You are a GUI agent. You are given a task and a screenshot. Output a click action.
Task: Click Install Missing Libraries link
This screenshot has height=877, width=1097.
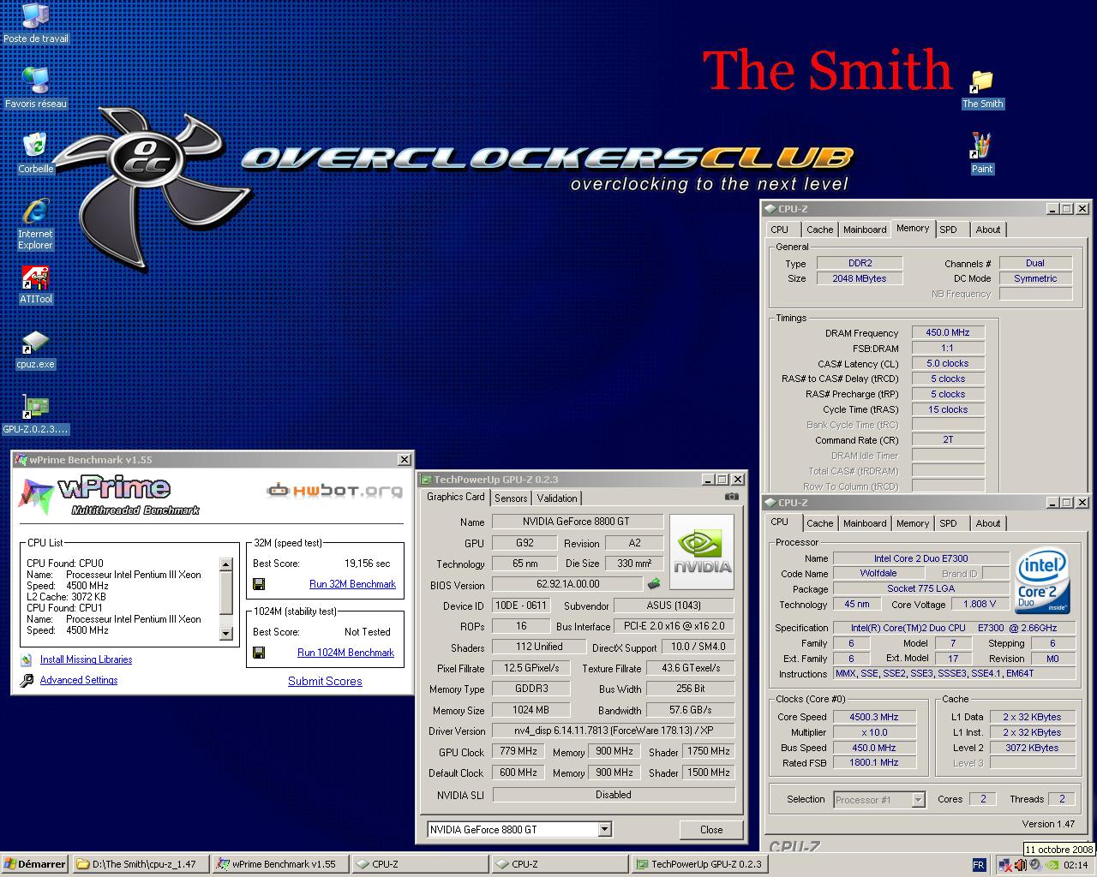tap(86, 659)
